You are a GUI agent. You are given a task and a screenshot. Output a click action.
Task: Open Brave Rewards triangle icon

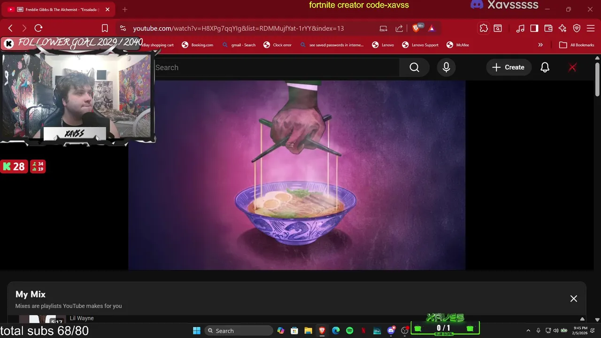431,28
